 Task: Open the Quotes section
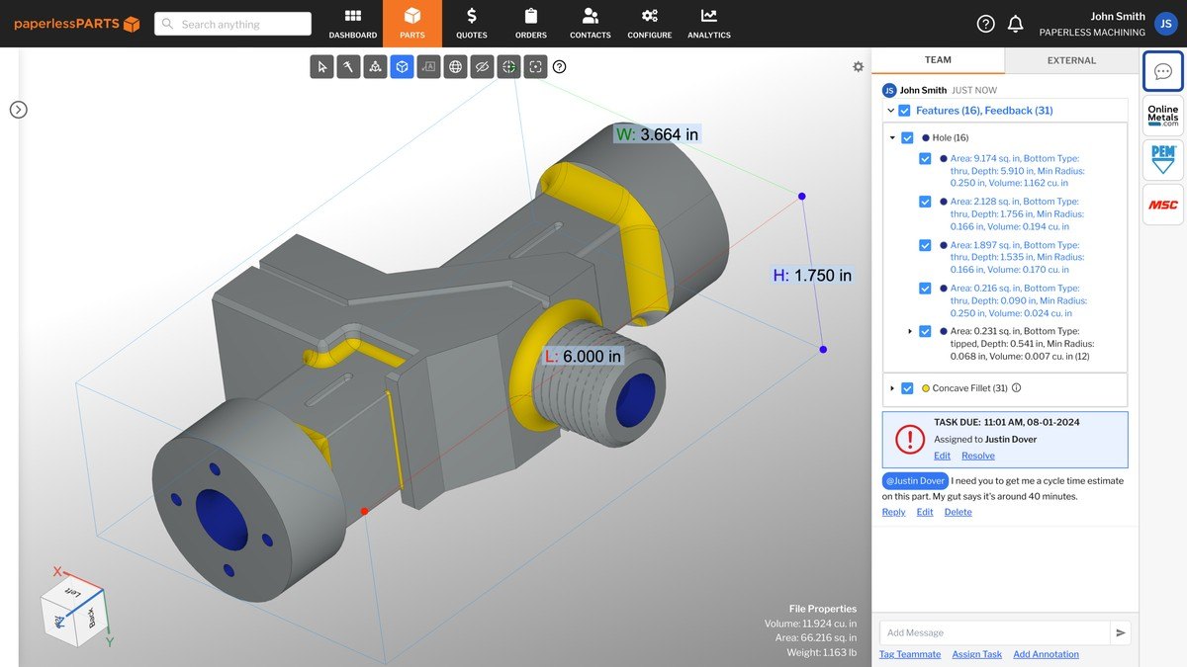[x=472, y=24]
